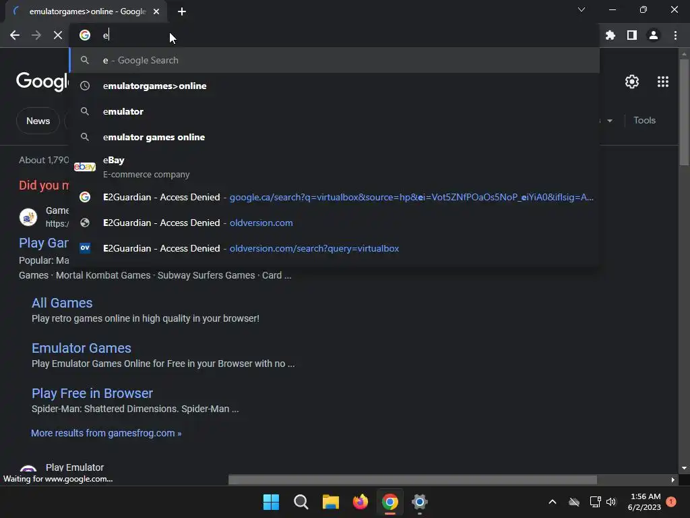Click the gamesfrog site favicon
Image resolution: width=690 pixels, height=518 pixels.
28,217
